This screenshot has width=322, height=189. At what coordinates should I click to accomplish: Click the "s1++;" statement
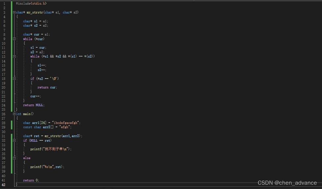coord(42,65)
